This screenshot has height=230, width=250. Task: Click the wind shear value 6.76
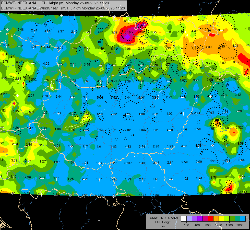(169, 81)
